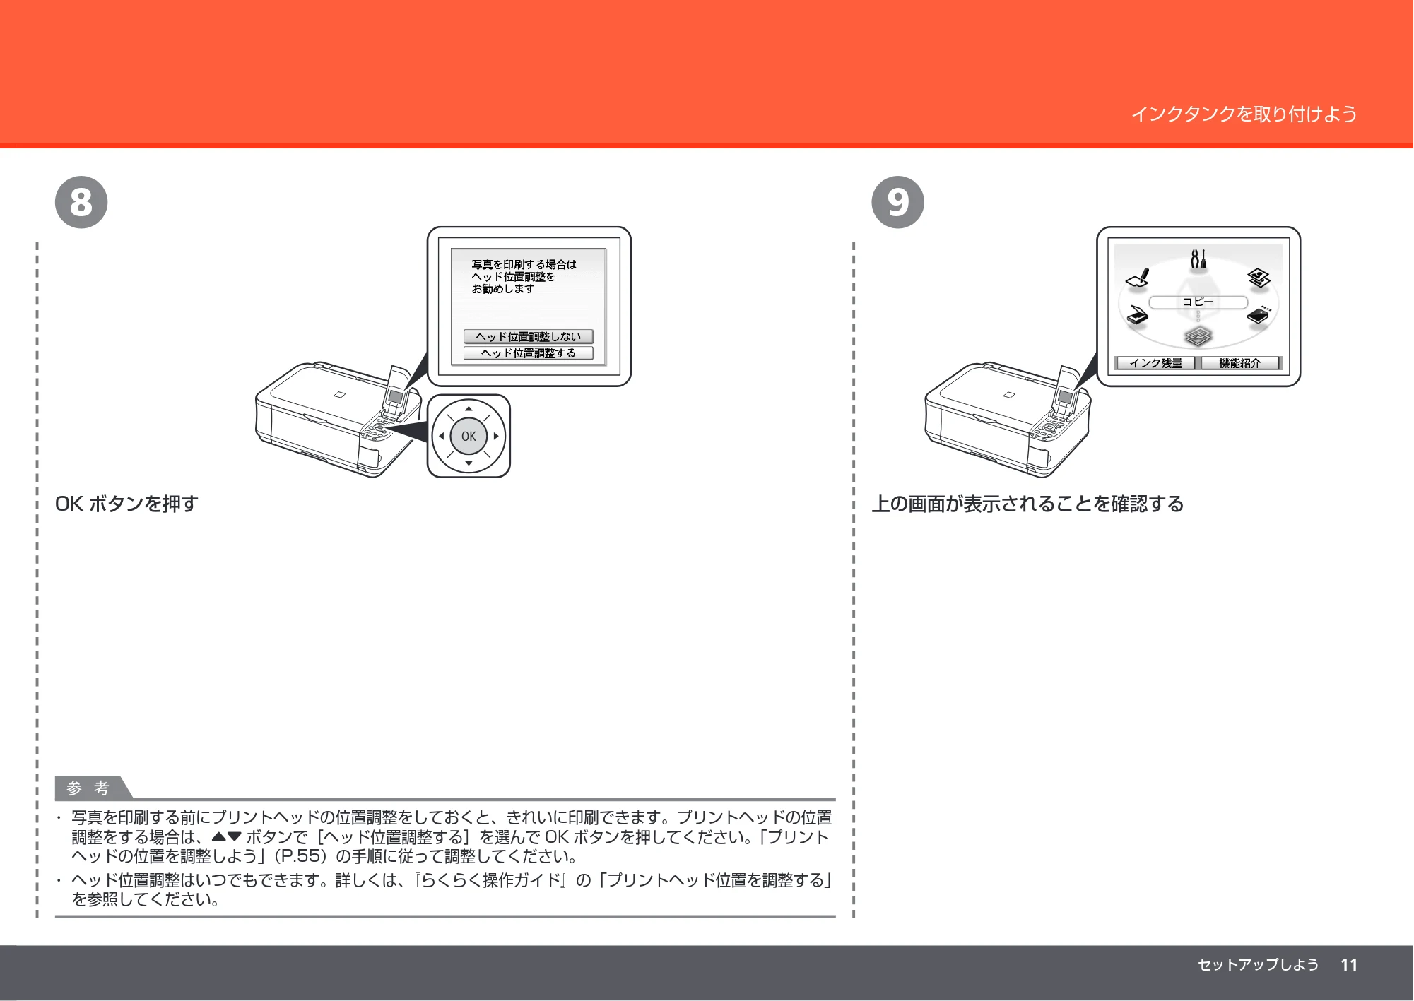Click the note line starting 写真を印刷する前に
Screen dimensions: 1414x1001
452,817
